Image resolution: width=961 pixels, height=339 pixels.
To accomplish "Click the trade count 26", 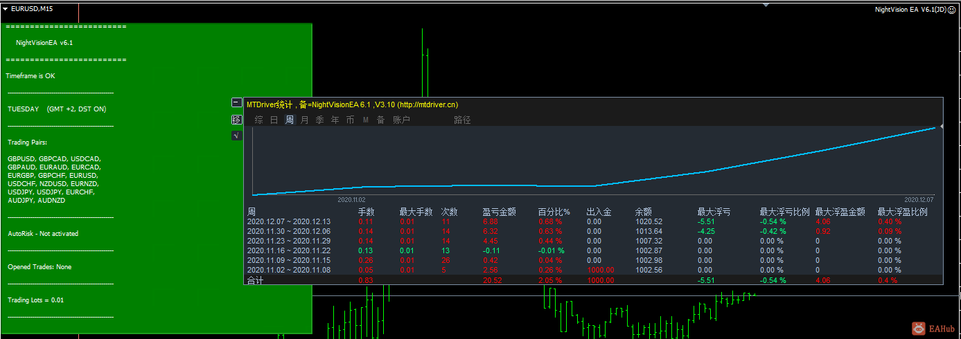I will point(446,260).
